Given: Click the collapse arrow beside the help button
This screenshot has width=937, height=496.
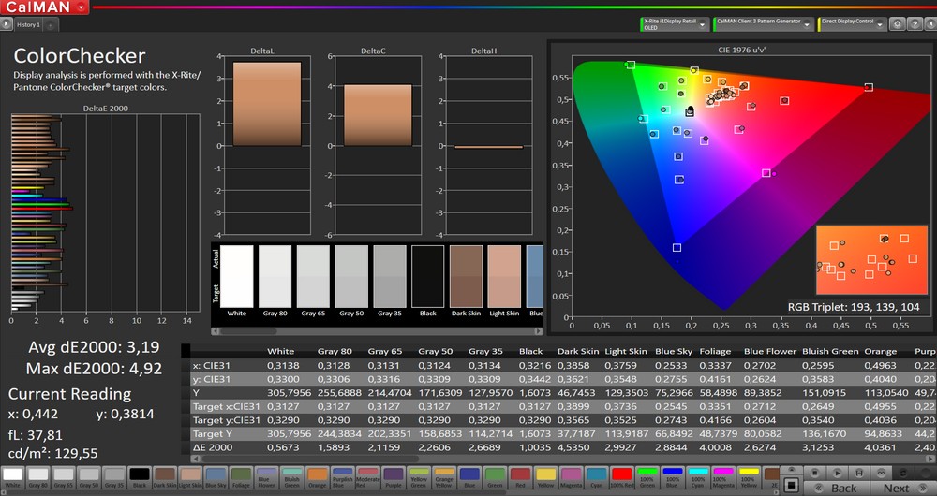Looking at the screenshot, I should [930, 24].
